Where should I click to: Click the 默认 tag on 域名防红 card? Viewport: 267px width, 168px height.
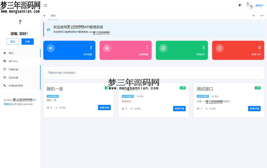click(140, 96)
